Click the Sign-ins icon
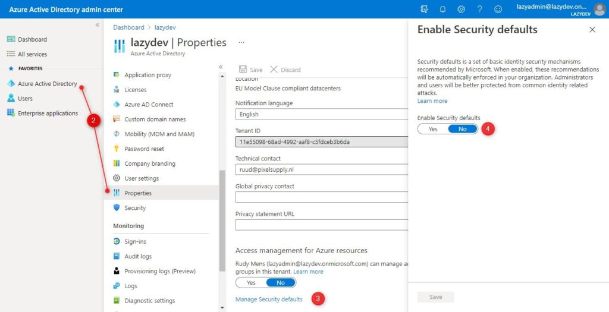Viewport: 609px width, 312px height. (117, 241)
